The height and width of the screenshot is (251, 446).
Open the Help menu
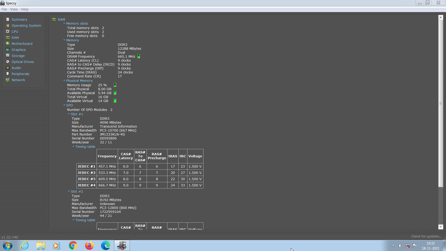coord(24,9)
